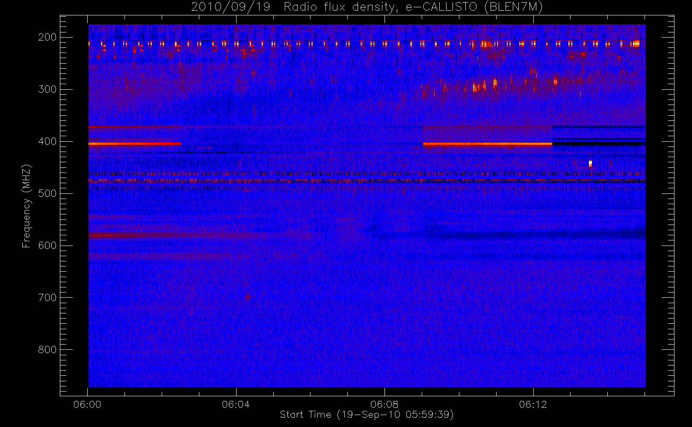The image size is (692, 427).
Task: Click the 06:04 time tick label
Action: (x=236, y=404)
